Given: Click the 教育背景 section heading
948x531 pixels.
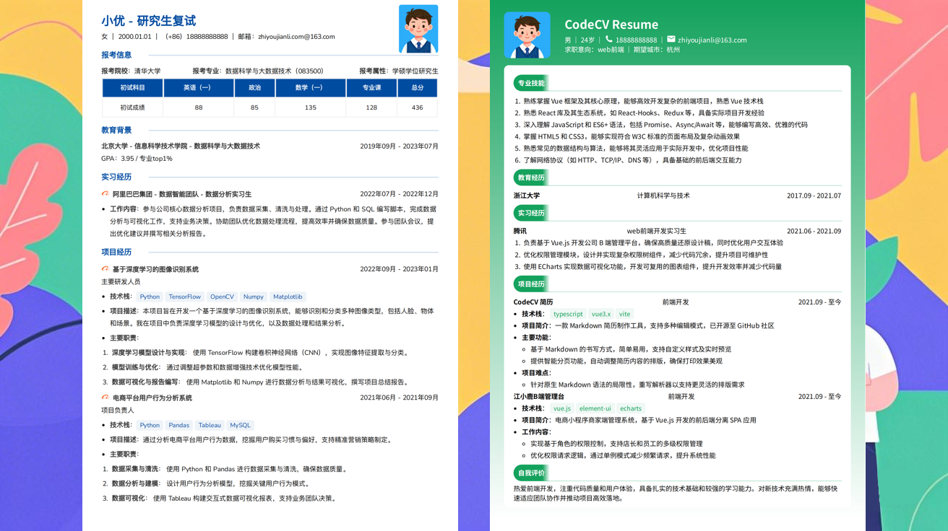Looking at the screenshot, I should 116,131.
